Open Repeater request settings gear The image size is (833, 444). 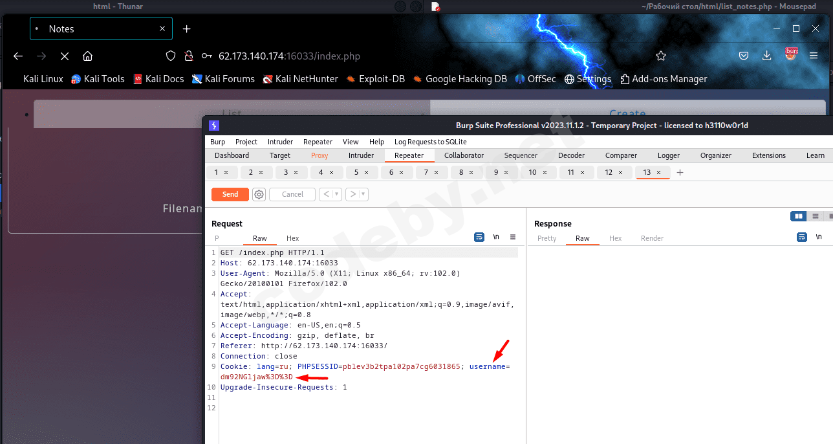coord(259,194)
